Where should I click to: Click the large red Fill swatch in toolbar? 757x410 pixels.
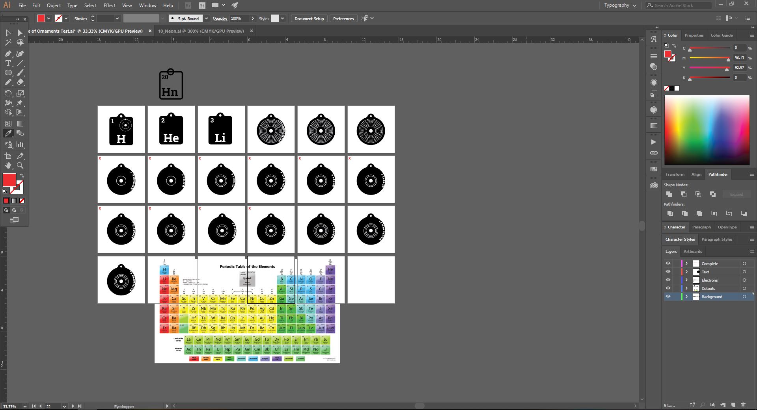(9, 180)
